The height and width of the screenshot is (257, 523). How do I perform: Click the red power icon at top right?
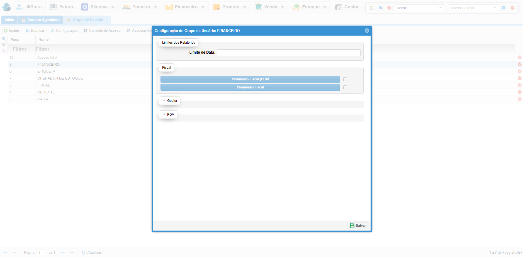512,8
